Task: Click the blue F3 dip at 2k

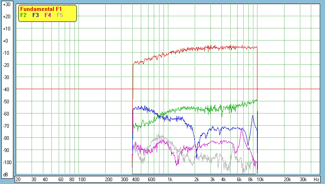Action: point(197,157)
